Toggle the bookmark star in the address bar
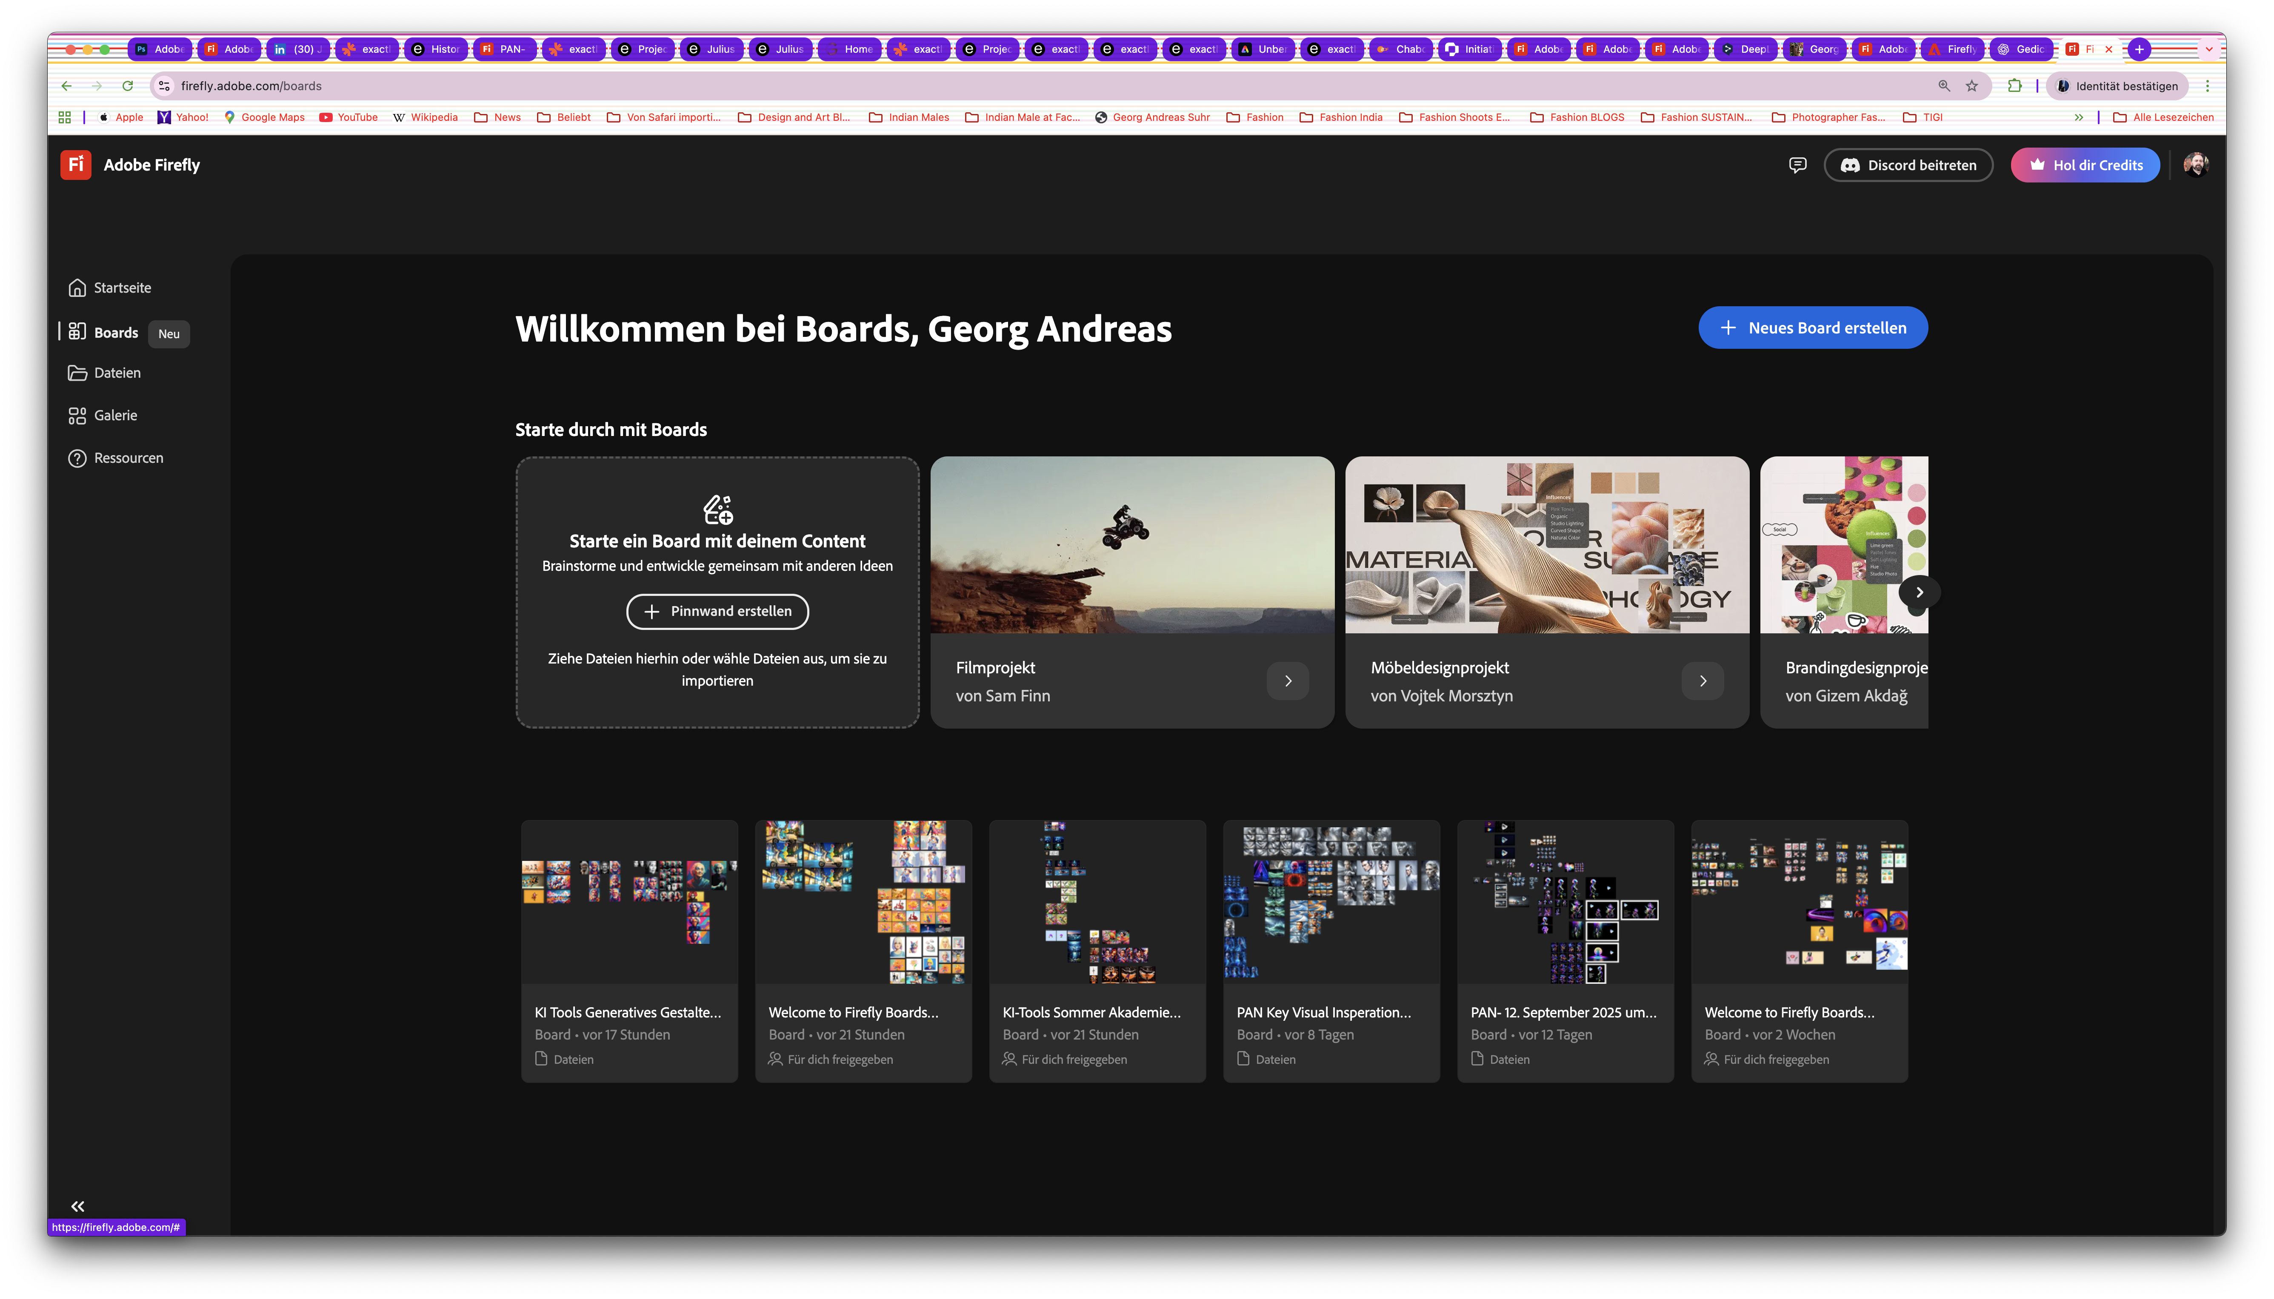This screenshot has height=1299, width=2274. pos(1971,85)
